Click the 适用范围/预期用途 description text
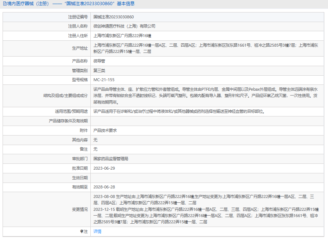 pyautogui.click(x=179, y=112)
